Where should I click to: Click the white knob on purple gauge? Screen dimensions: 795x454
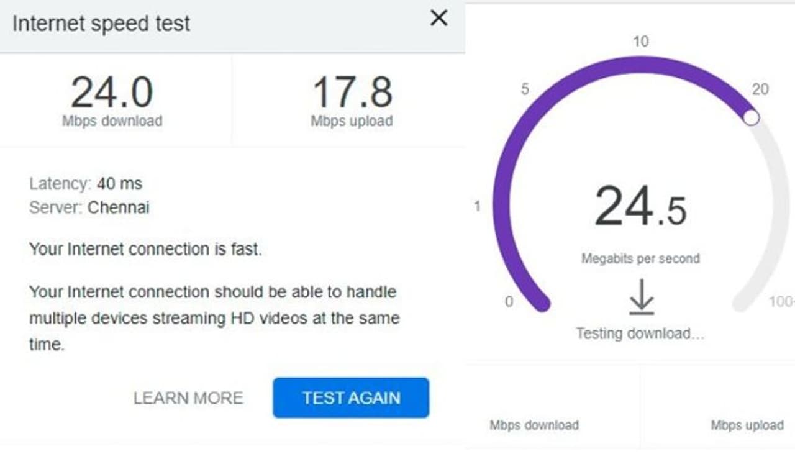(x=751, y=117)
